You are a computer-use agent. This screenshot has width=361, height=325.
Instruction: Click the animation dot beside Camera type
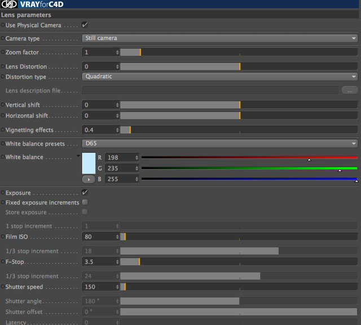coord(3,38)
